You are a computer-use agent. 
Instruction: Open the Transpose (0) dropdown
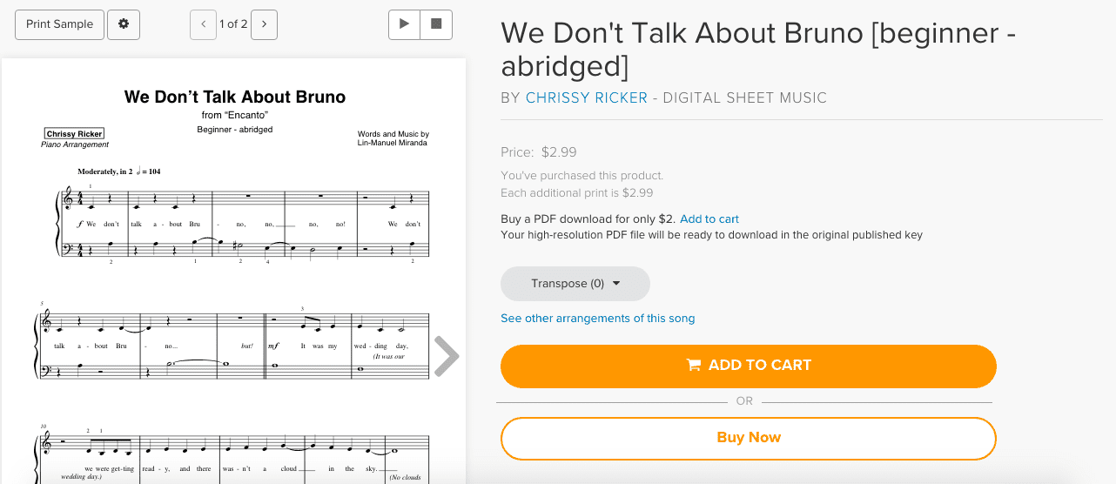pos(575,284)
